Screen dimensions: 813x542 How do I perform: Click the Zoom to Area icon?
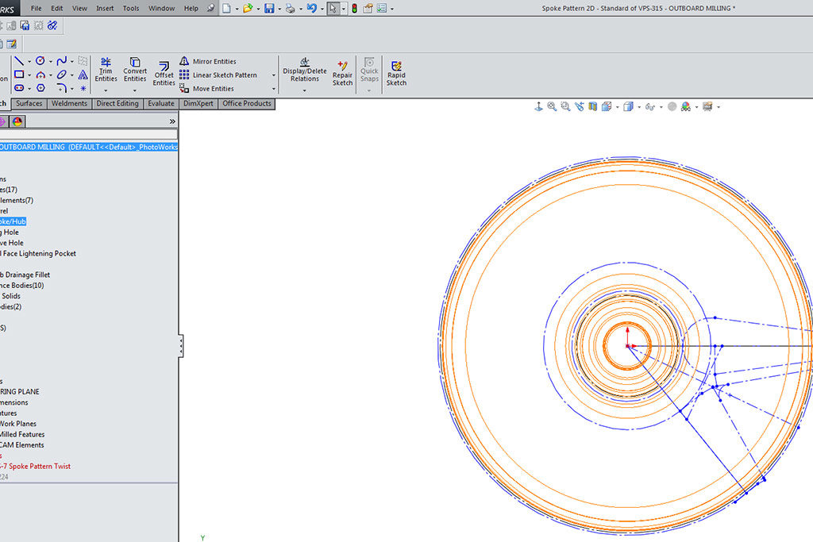tap(565, 106)
